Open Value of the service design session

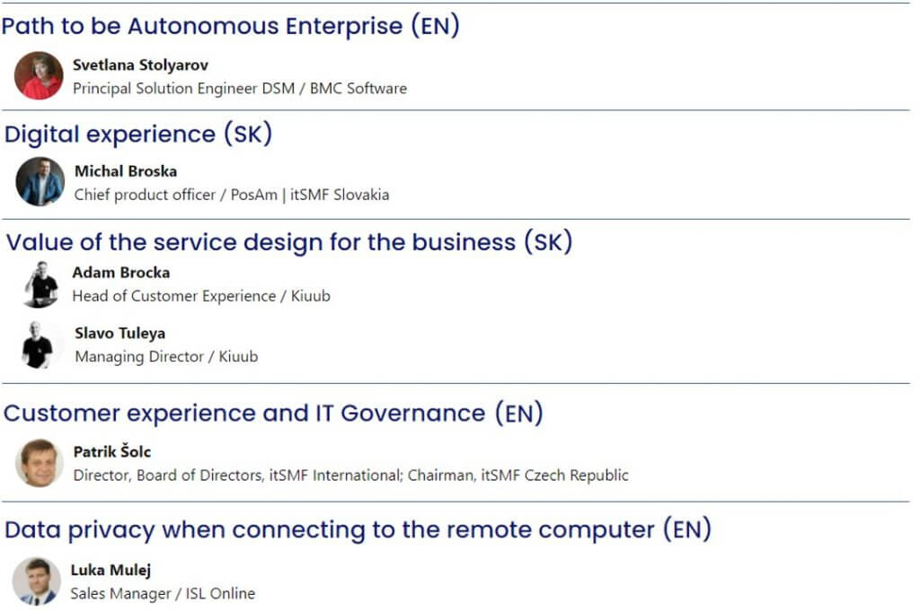pos(289,242)
